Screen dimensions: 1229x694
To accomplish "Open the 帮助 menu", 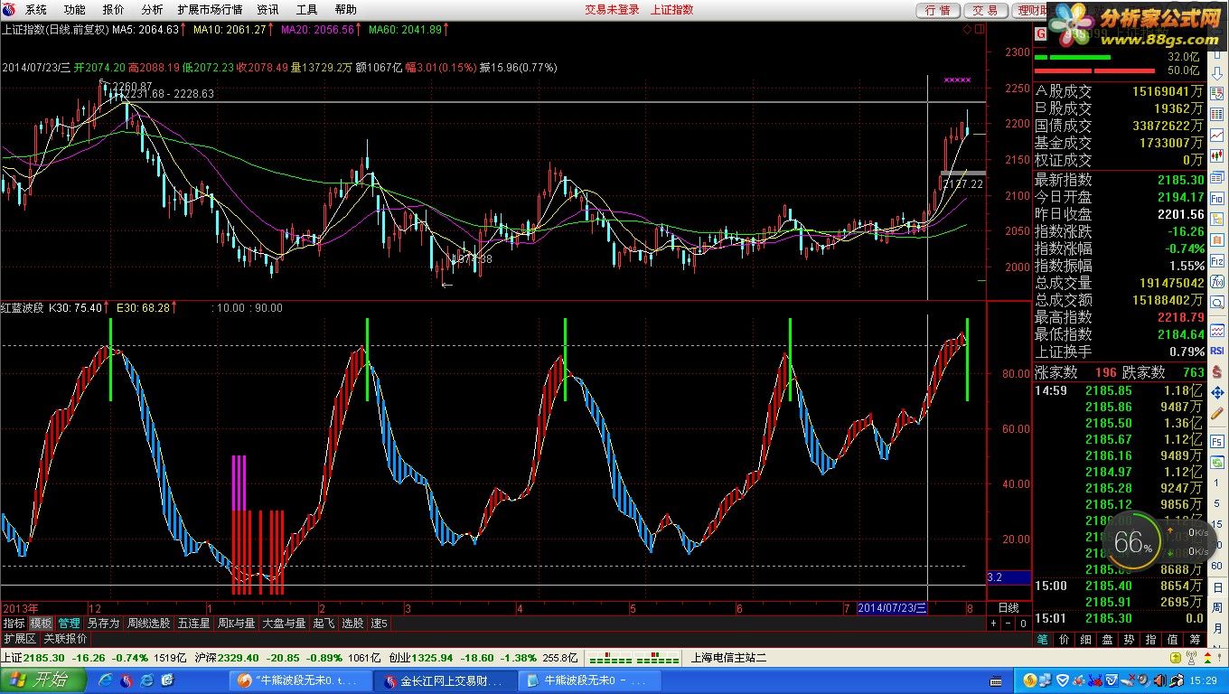I will pos(345,10).
